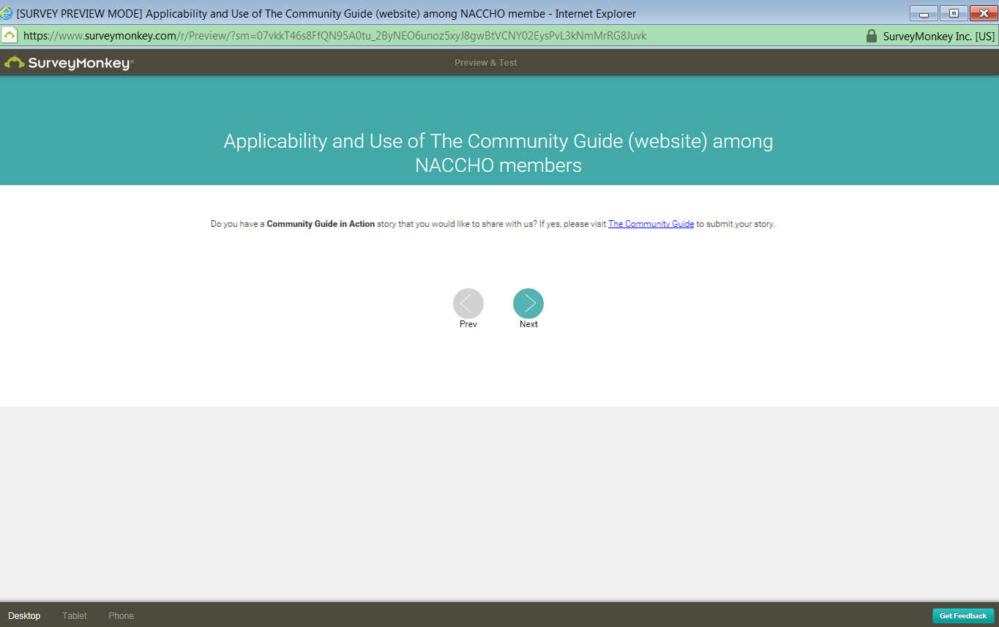Screen dimensions: 999x627
Task: Click the security lock icon
Action: 871,35
